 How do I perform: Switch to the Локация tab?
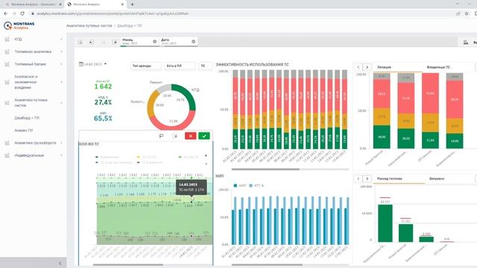[384, 67]
